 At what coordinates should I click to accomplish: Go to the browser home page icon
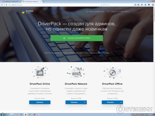pos(145,5)
